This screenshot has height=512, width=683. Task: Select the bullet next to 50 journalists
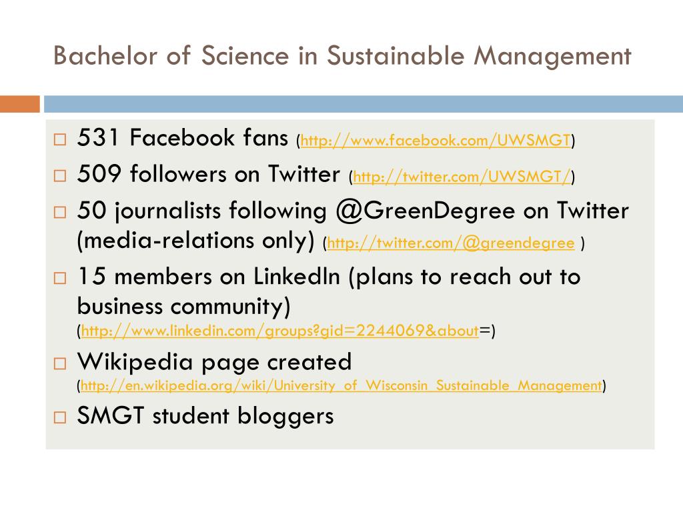pos(59,213)
